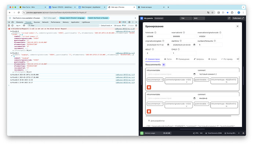The image size is (253, 145).
Task: Show hotelcode field help hint
Action: coord(155,33)
